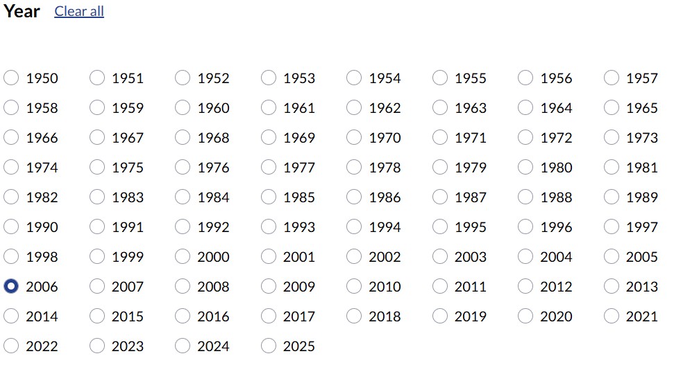This screenshot has width=674, height=365.
Task: Click the selected 2006 radio button
Action: (12, 287)
